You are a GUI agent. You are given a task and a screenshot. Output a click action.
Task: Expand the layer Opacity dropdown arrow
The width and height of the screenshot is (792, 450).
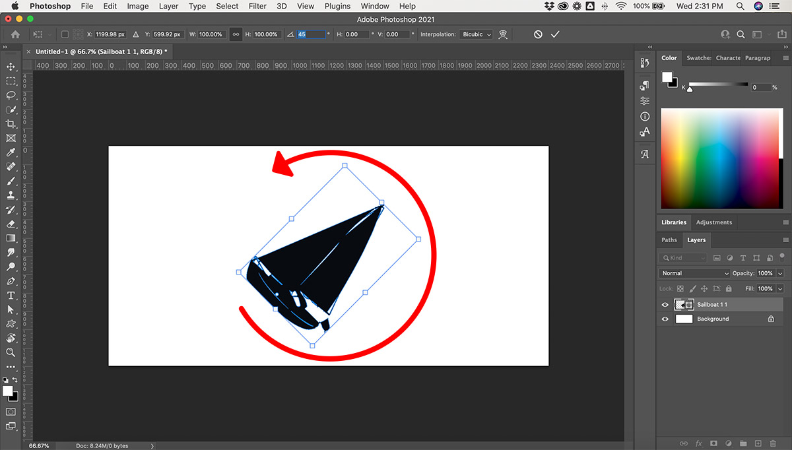pos(780,273)
